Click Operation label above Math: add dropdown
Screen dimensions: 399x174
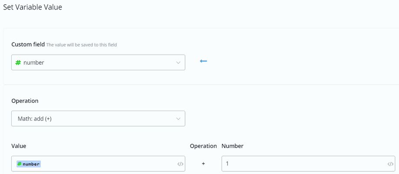25,101
